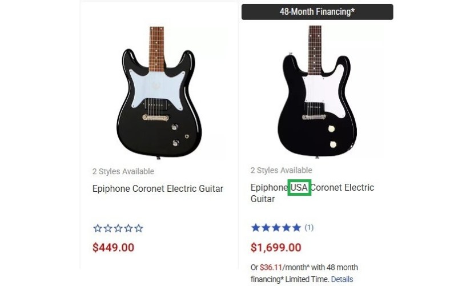Image resolution: width=466 pixels, height=286 pixels.
Task: Click the highlighted word USA in the title
Action: point(299,188)
